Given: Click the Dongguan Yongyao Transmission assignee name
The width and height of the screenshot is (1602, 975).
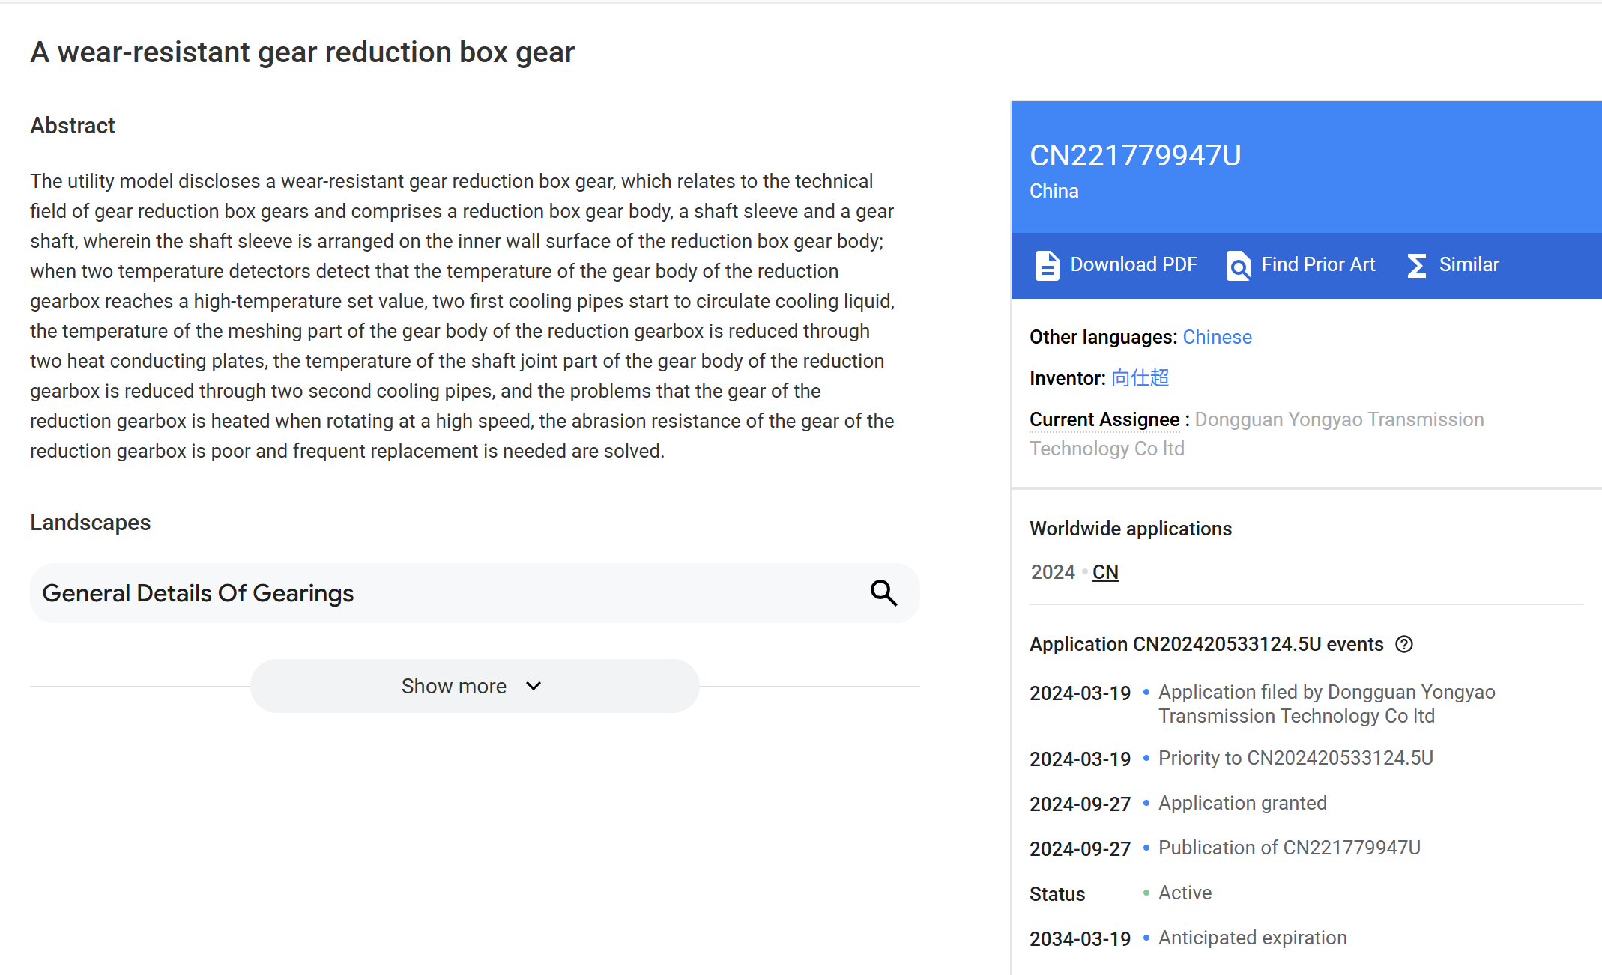Looking at the screenshot, I should point(1339,419).
